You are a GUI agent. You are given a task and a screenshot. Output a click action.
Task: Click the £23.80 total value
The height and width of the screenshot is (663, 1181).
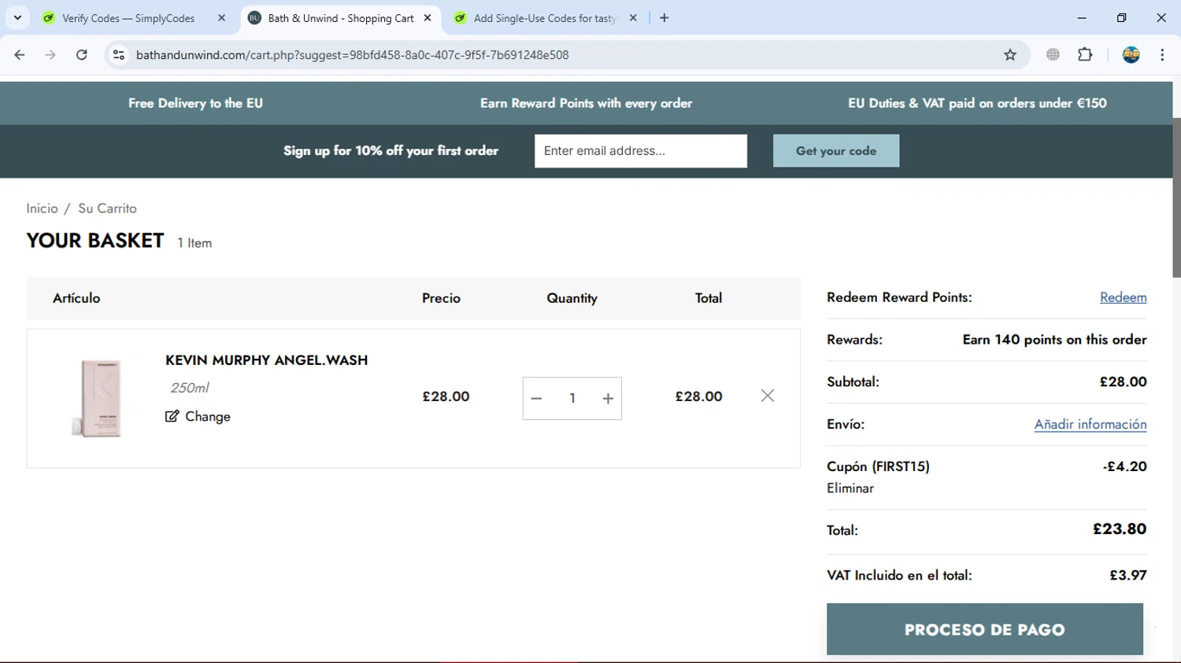tap(1120, 529)
